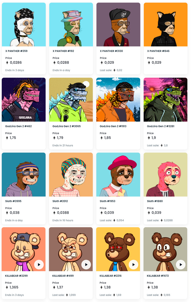The image size is (191, 302).
Task: Open the GodJira Gen 2 #3065 artwork
Action: [x=71, y=99]
